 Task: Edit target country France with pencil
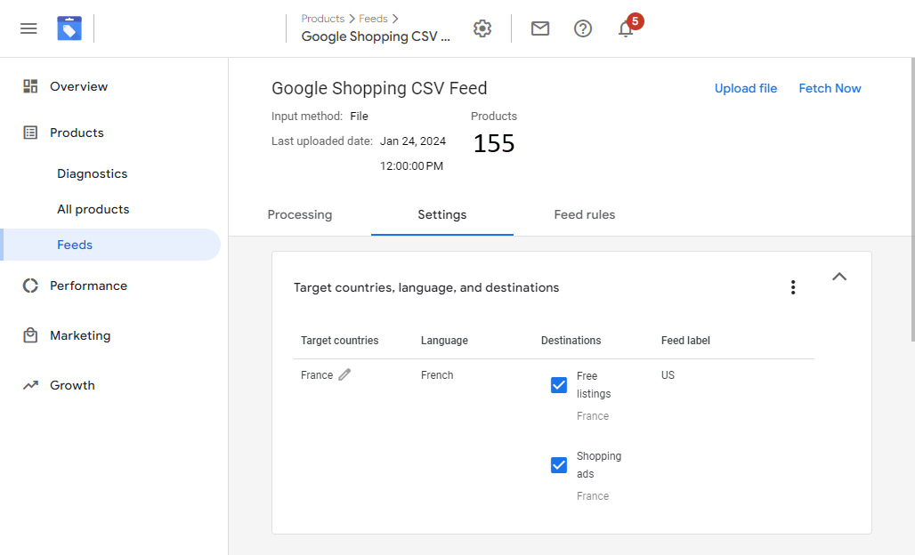[x=344, y=374]
